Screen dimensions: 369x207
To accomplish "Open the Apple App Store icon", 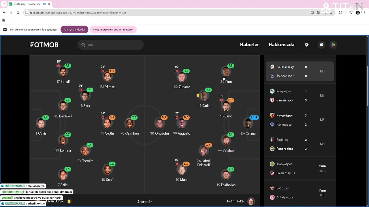I will [321, 45].
